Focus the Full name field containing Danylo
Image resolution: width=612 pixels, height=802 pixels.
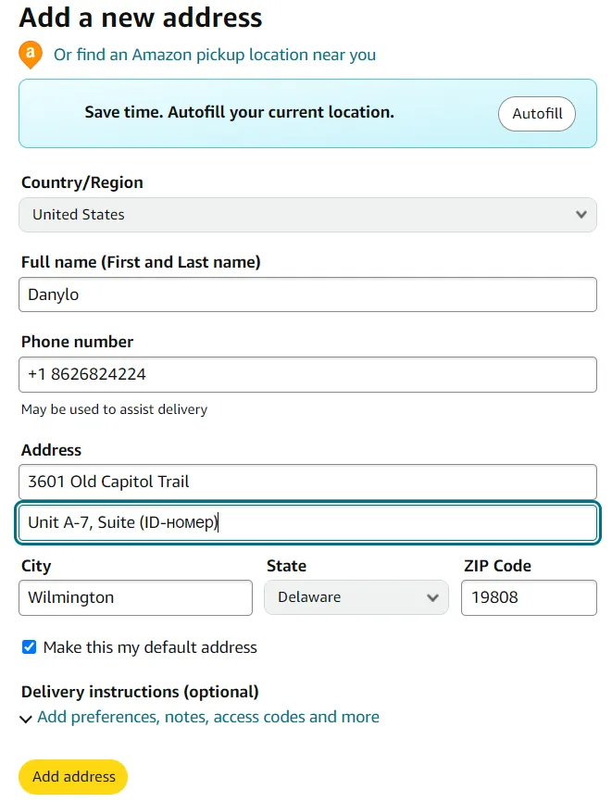tap(306, 294)
